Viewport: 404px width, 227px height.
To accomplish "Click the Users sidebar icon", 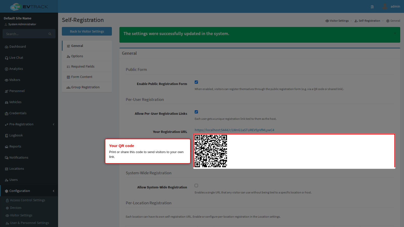I will [x=7, y=180].
